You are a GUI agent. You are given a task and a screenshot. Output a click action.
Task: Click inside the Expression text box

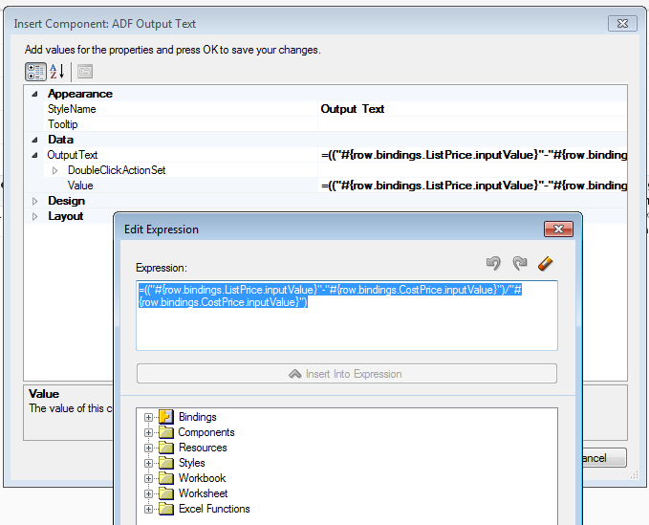point(347,316)
